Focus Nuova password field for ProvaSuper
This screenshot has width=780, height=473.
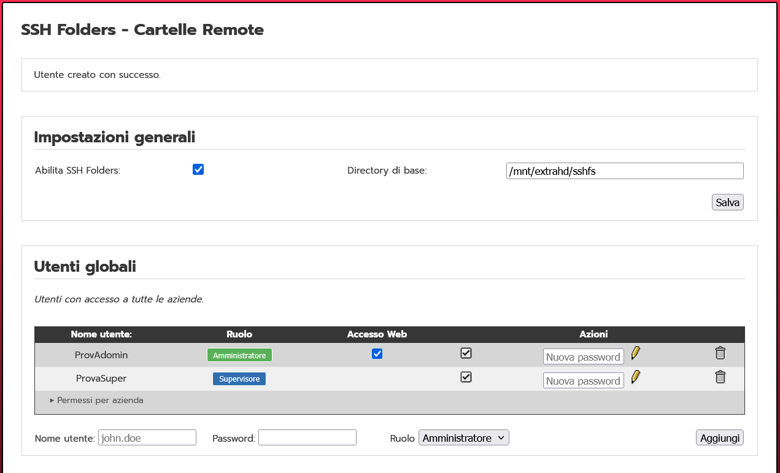(x=583, y=381)
